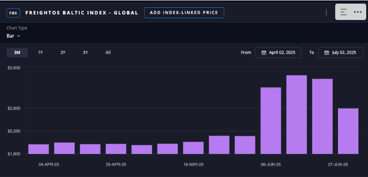368x177 pixels.
Task: Click the $2,350 axis label
Action: pyautogui.click(x=14, y=131)
